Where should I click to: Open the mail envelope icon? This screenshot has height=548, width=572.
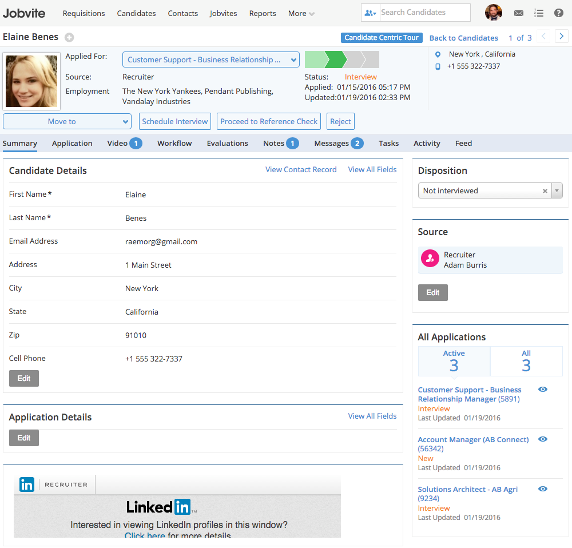tap(518, 13)
